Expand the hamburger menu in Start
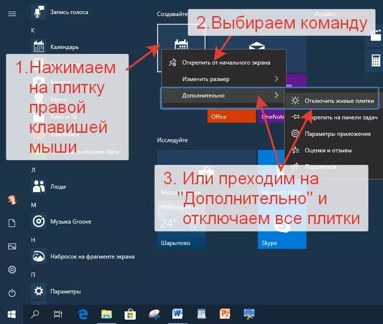This screenshot has width=383, height=324. 12,14
